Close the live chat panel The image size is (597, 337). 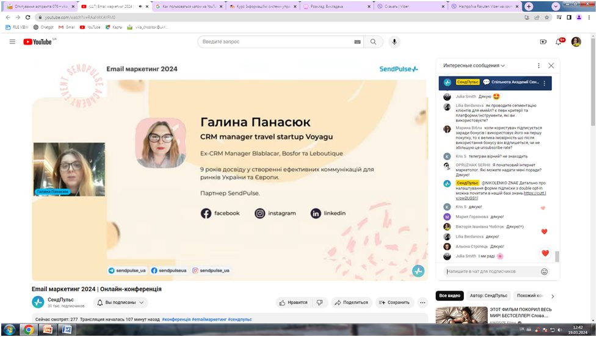[551, 65]
